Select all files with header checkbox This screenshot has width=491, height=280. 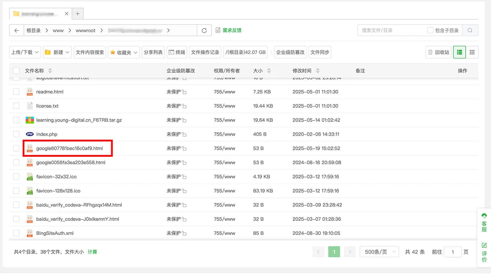(16, 70)
